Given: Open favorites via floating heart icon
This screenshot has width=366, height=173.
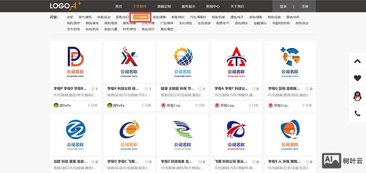Looking at the screenshot, I should coord(357,78).
